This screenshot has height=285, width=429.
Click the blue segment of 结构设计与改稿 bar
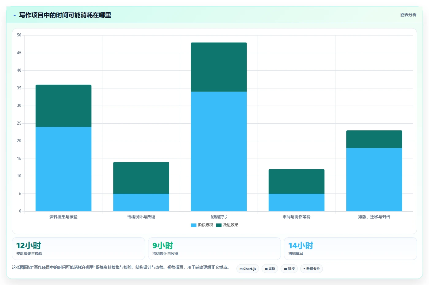(141, 202)
